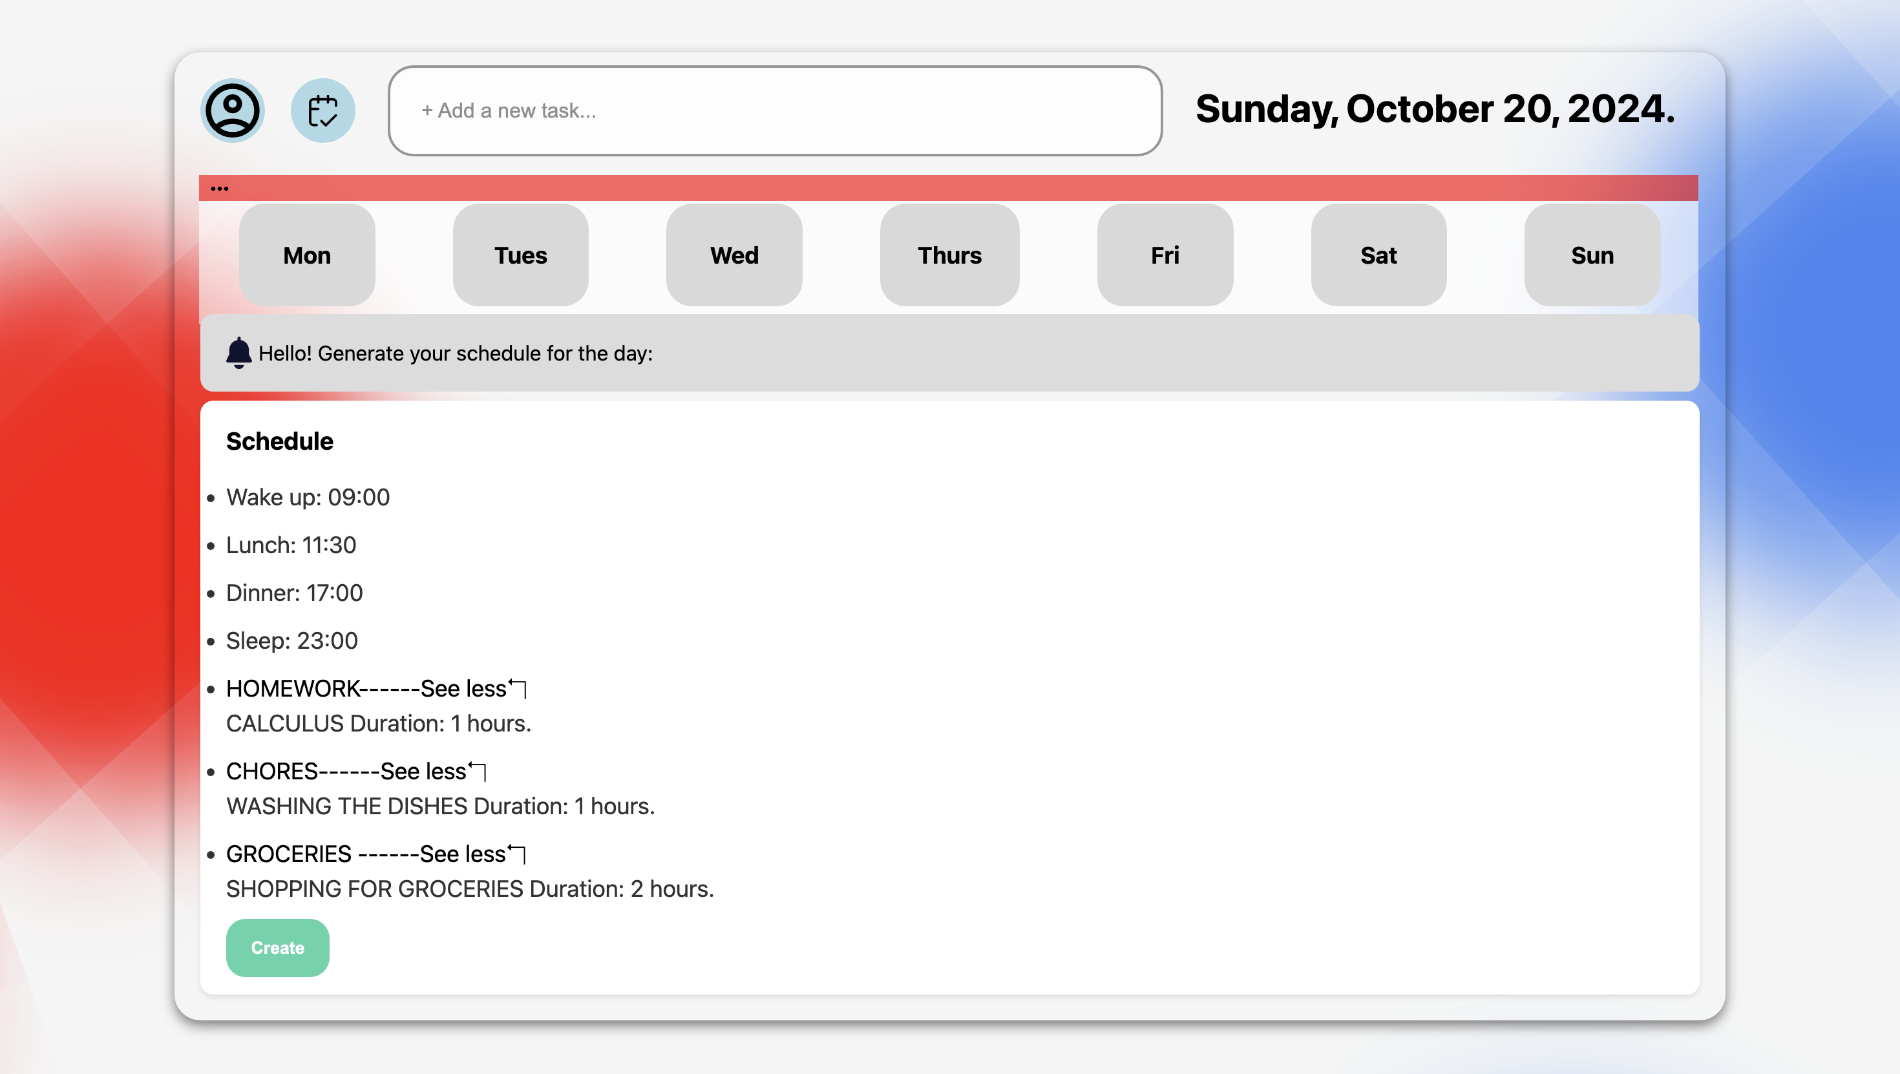
Task: Choose the Wed day tab
Action: (734, 255)
